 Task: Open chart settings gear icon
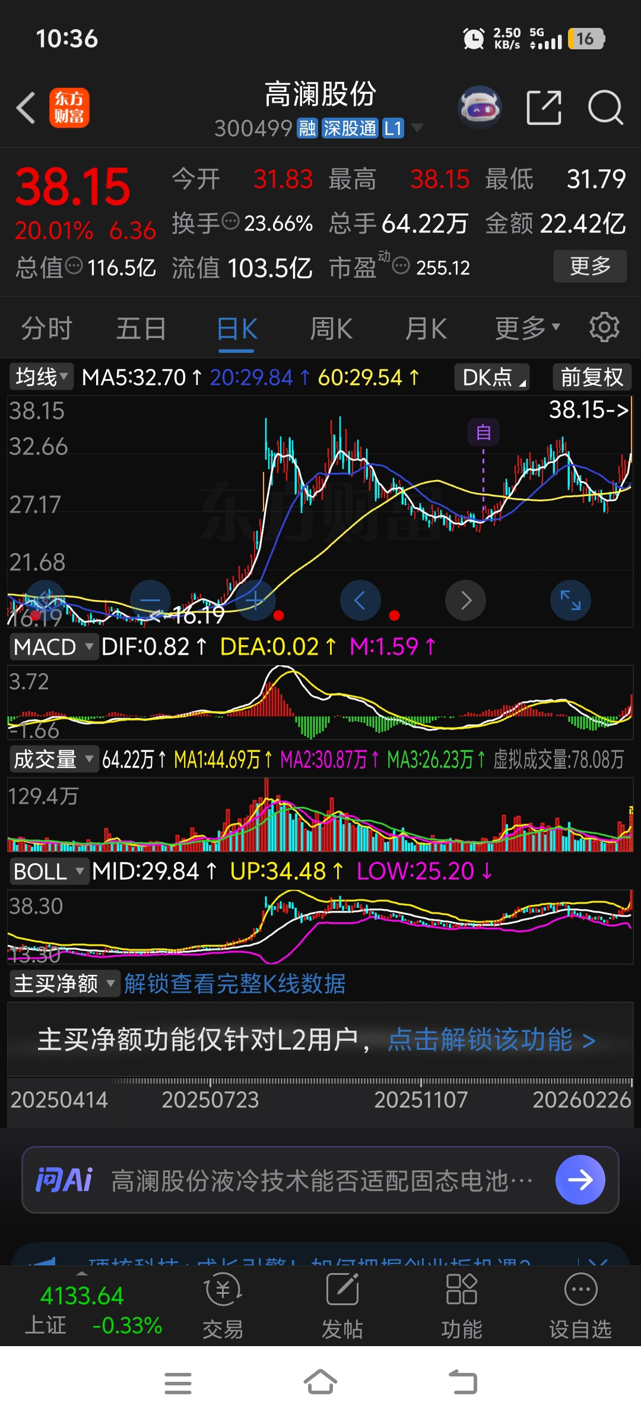coord(604,327)
